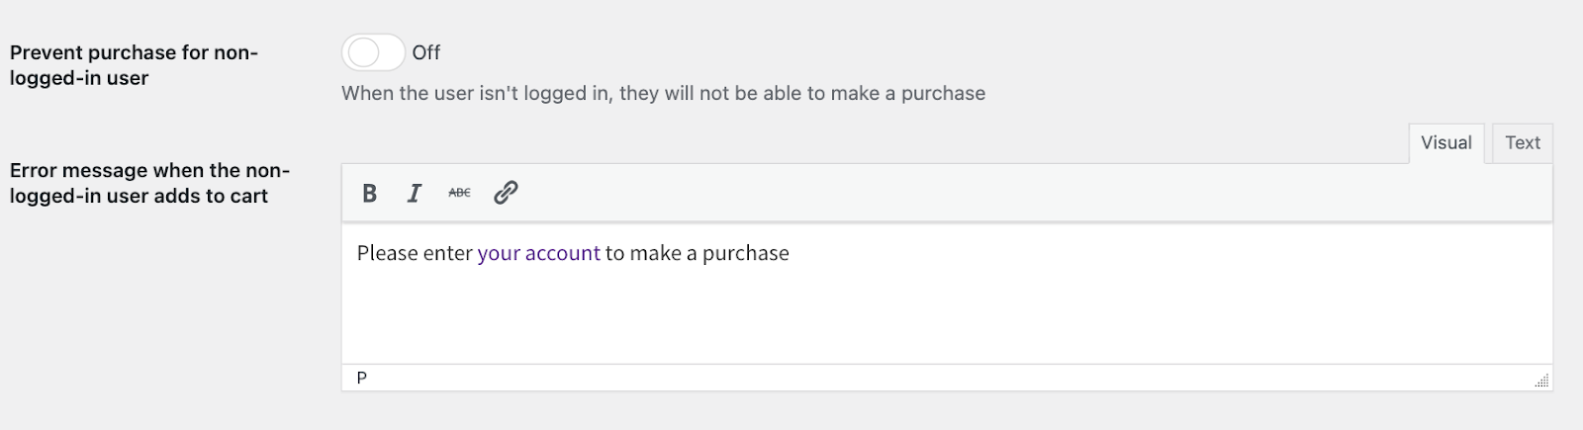Toggle bold formatting in the editor
Screen dimensions: 1583x430
pyautogui.click(x=369, y=193)
